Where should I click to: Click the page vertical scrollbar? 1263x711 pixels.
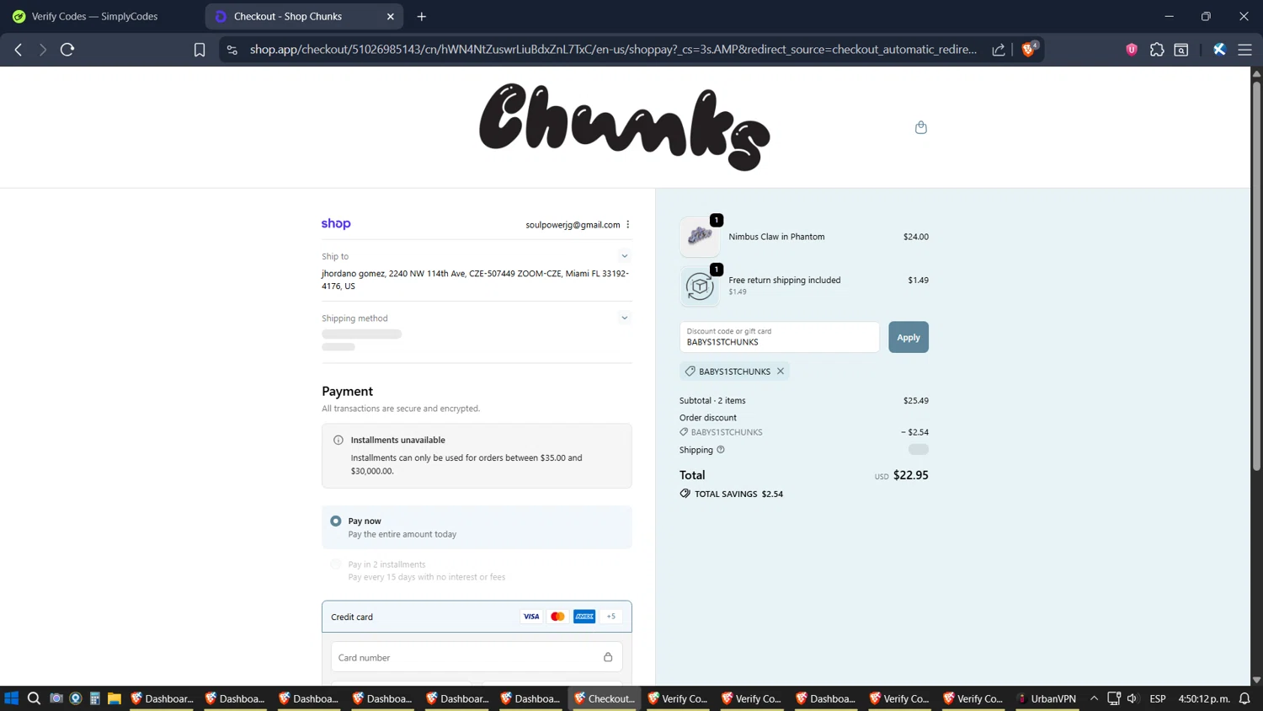pyautogui.click(x=1256, y=276)
